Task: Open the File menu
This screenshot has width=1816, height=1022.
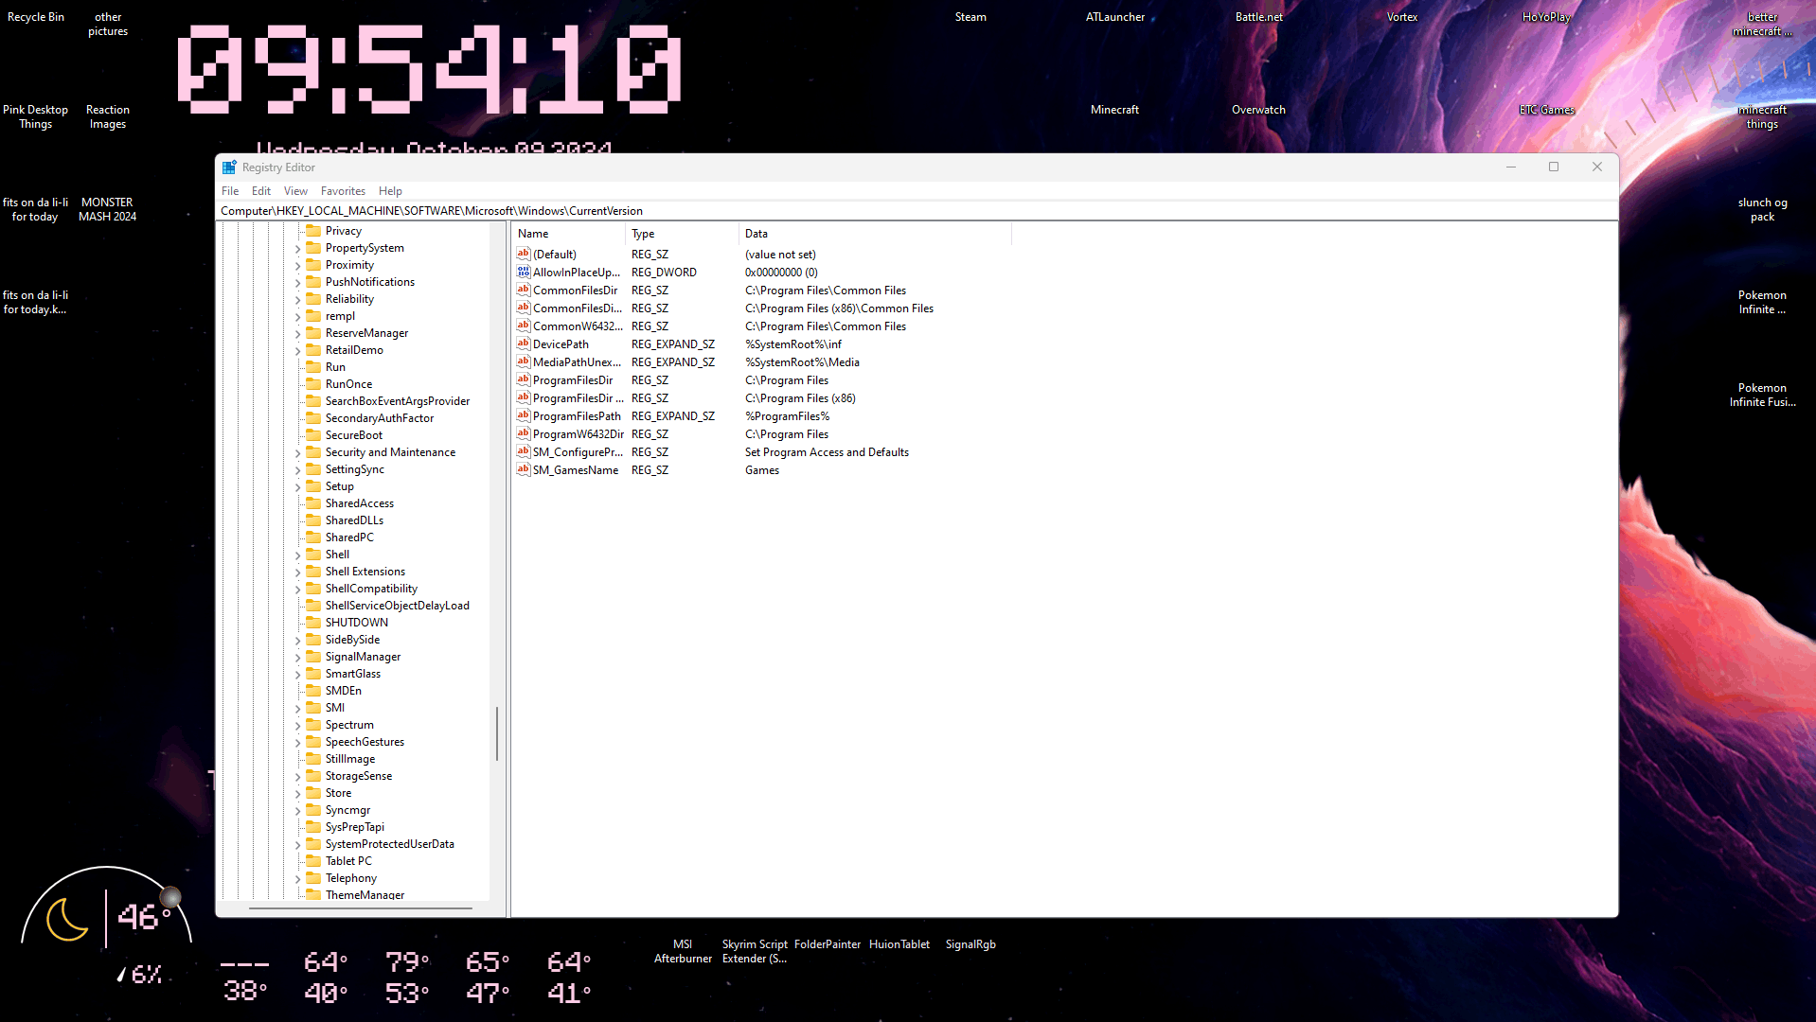Action: (x=230, y=191)
